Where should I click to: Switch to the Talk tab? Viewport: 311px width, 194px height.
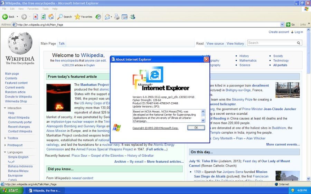62,43
